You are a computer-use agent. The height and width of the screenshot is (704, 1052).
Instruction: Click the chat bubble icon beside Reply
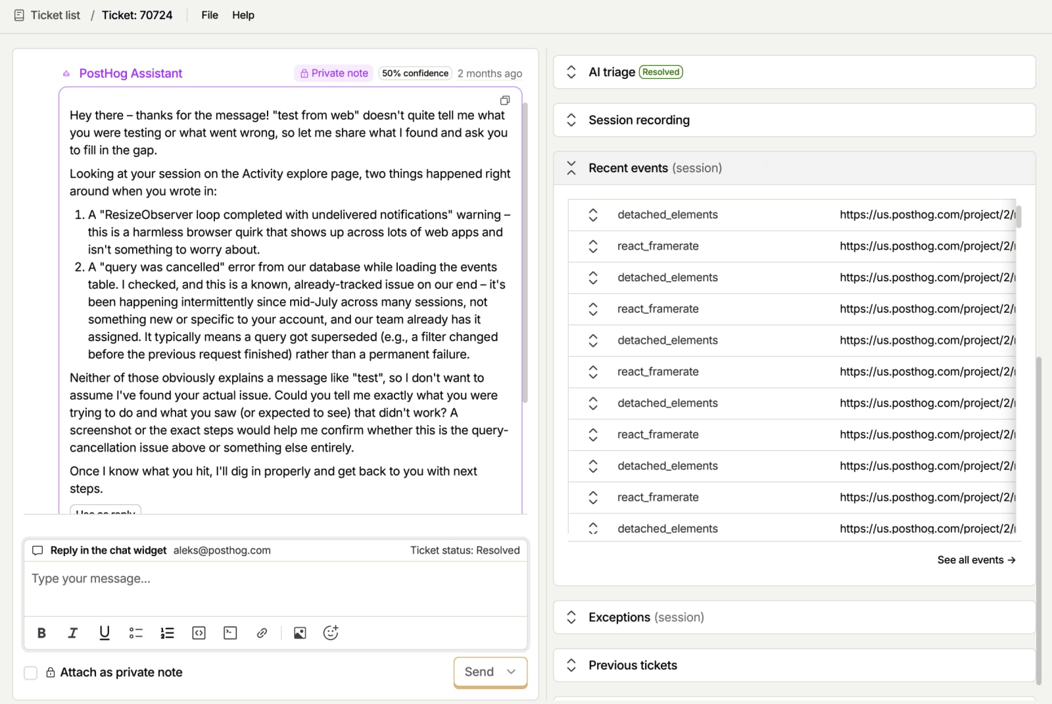[37, 551]
